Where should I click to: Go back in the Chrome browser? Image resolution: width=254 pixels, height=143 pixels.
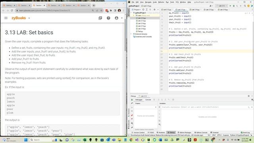pyautogui.click(x=4, y=11)
